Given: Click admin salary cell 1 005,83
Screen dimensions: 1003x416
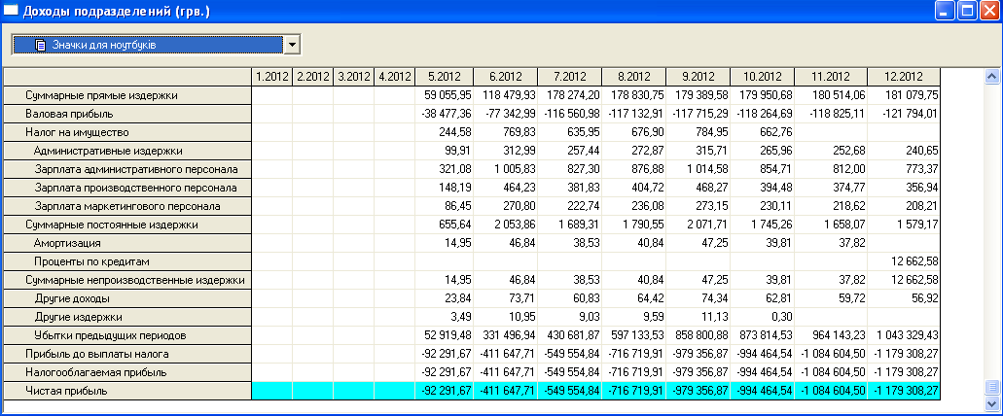Looking at the screenshot, I should click(x=506, y=169).
